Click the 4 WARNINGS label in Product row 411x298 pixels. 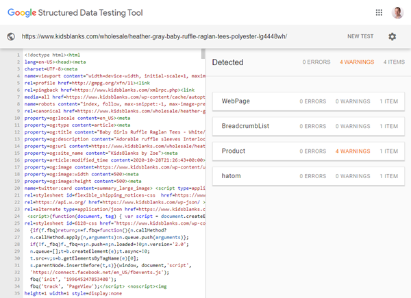coord(353,151)
